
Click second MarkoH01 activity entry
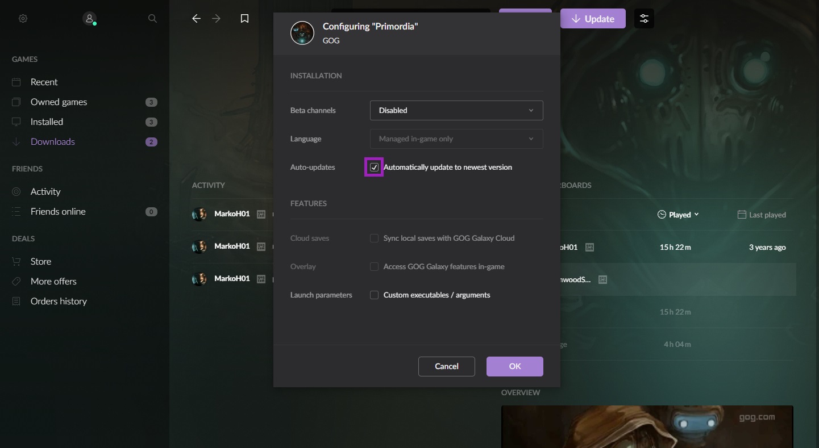pyautogui.click(x=232, y=246)
